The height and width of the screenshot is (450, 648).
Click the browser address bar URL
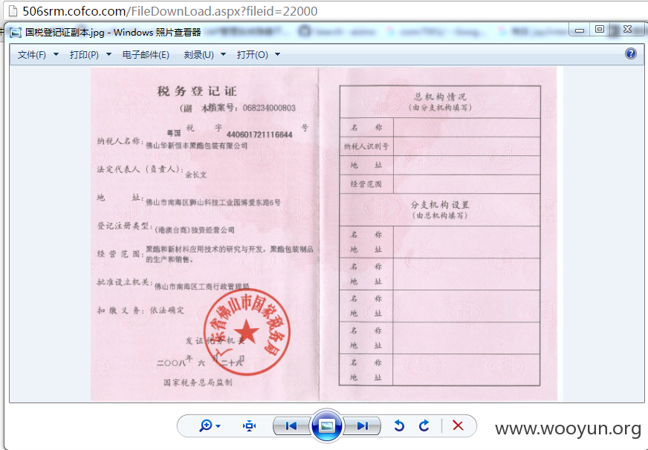click(x=170, y=11)
